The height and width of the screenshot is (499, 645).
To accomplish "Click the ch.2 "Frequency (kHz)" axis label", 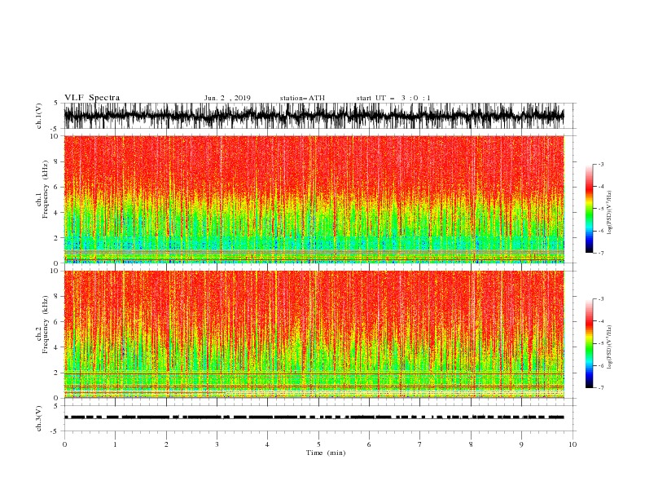I will [46, 325].
